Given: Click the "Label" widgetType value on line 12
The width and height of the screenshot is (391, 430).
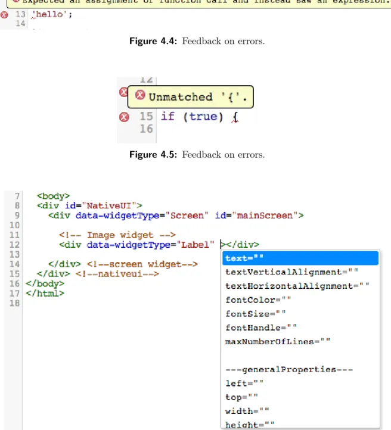Looking at the screenshot, I should coord(195,245).
